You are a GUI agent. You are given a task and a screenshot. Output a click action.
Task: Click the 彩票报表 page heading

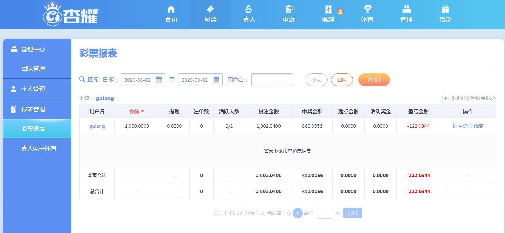coord(98,53)
